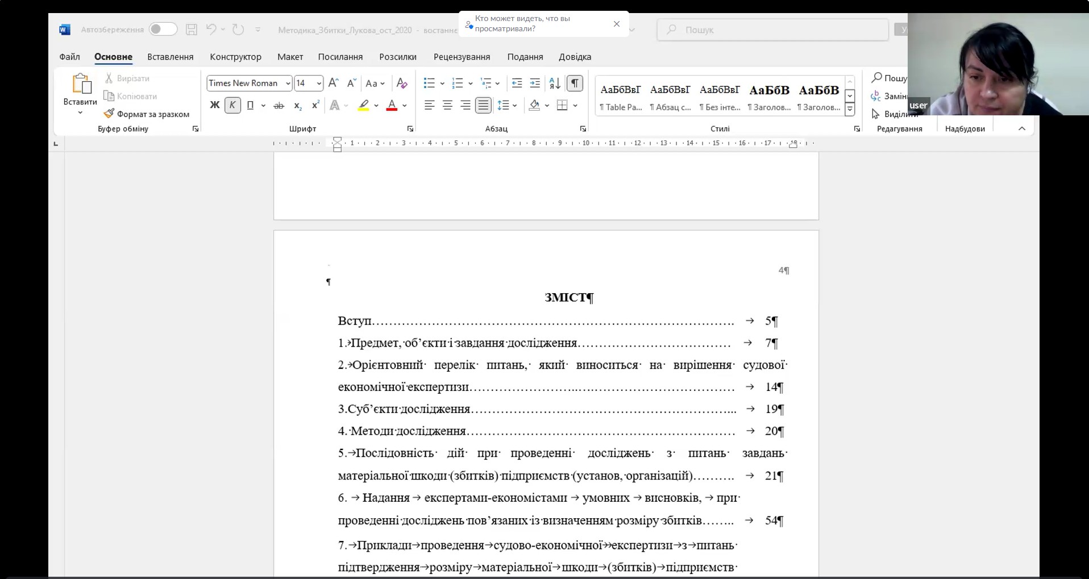Image resolution: width=1089 pixels, height=579 pixels.
Task: Open the Вставлення tab
Action: tap(170, 57)
